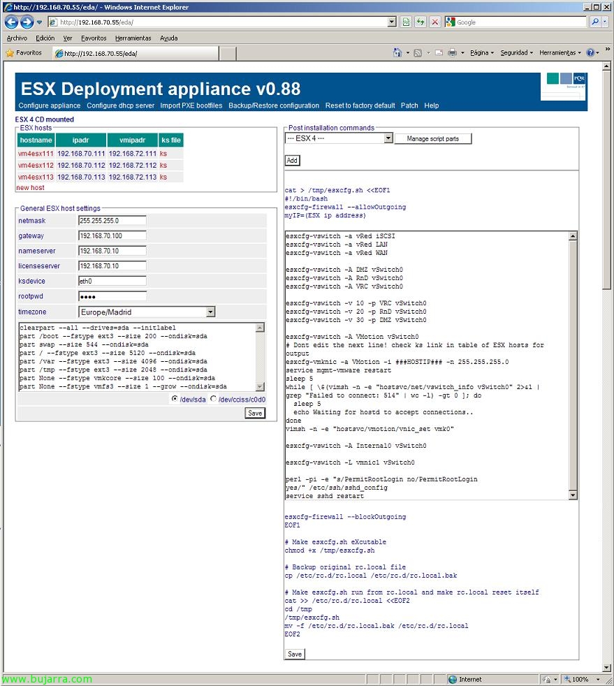Click into the gateway field
614x686 pixels.
point(112,236)
